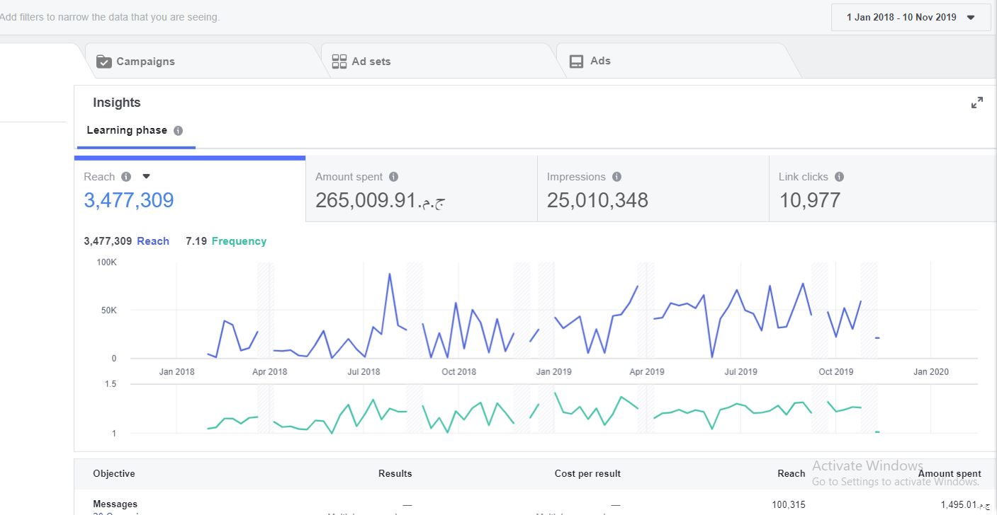Click info icon next to Amount spent
The height and width of the screenshot is (515, 997).
click(x=394, y=177)
